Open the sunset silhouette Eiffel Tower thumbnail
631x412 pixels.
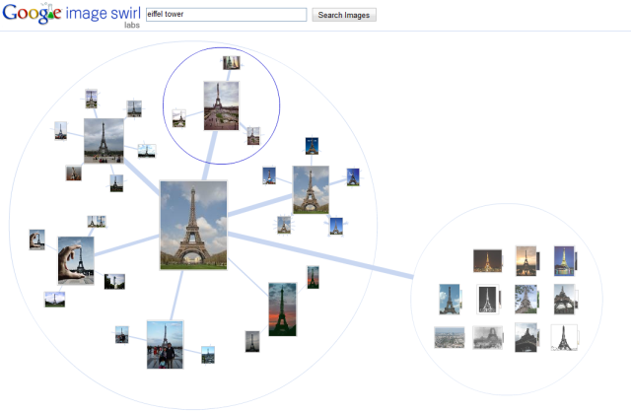coord(282,309)
